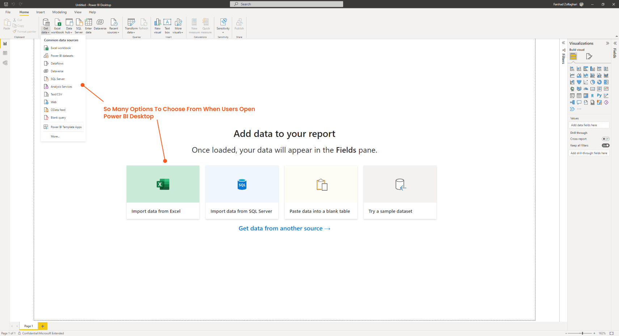
Task: Select the Python visual icon
Action: (599, 96)
